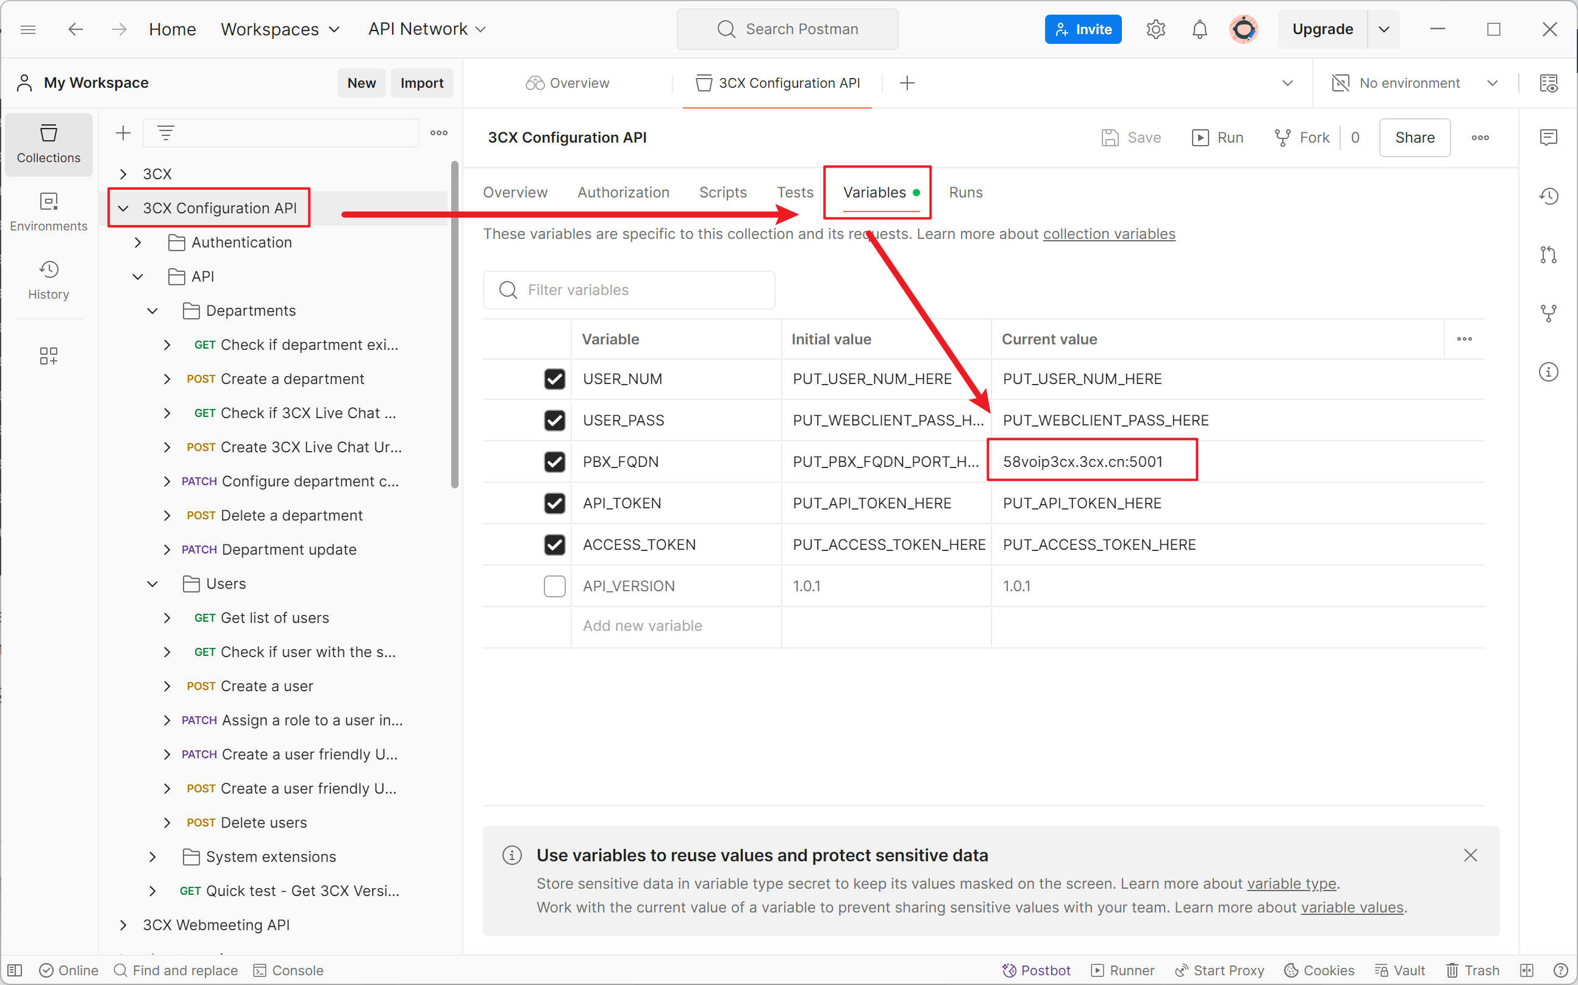
Task: Open collection actions ellipsis next to Share
Action: coord(1480,138)
